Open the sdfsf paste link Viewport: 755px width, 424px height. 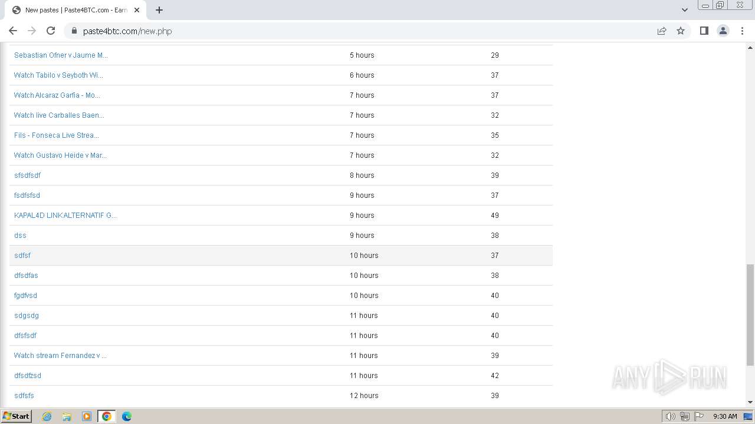(22, 256)
